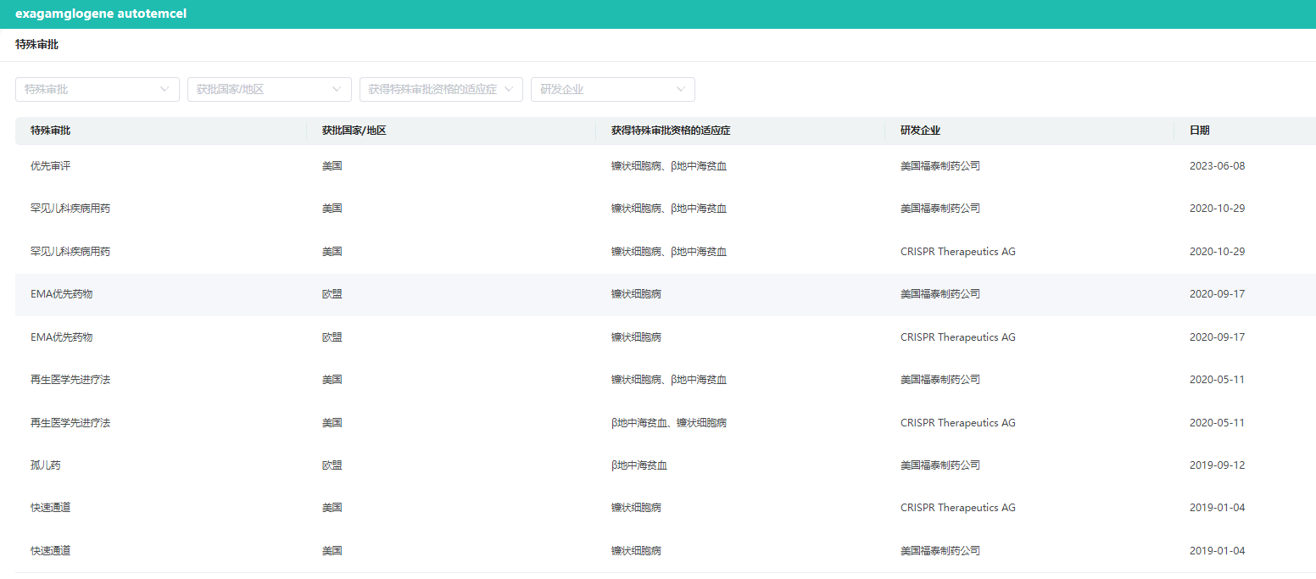
Task: Click the 孤儿药 approval type cell
Action: click(x=45, y=465)
